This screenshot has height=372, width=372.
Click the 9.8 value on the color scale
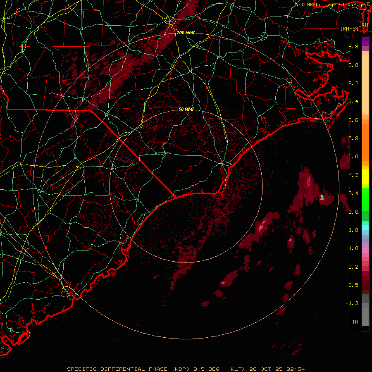click(353, 46)
